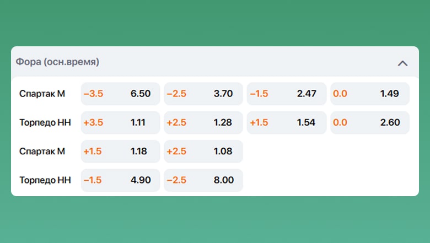Collapse the Фора (осн.время) section chevron
Viewport: 430px width, 243px height.
tap(402, 63)
